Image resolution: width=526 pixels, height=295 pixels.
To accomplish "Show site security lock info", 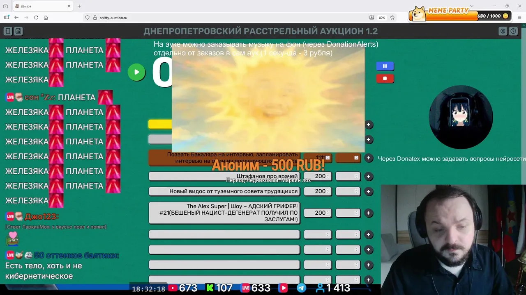I will [95, 18].
